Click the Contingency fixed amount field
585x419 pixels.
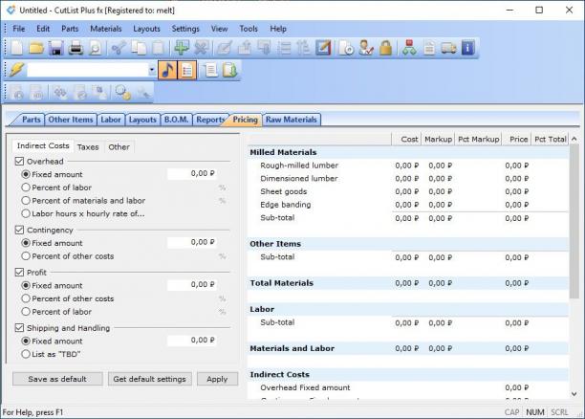click(192, 242)
